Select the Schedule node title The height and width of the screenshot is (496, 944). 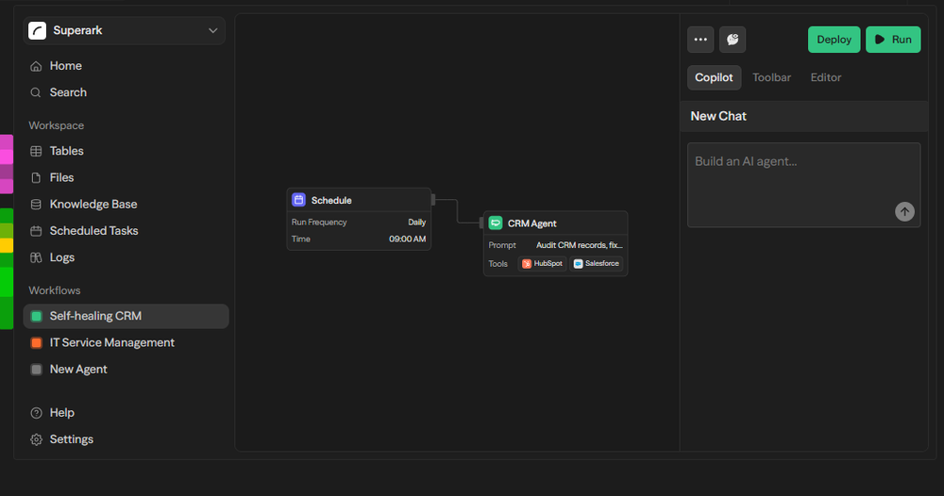331,200
